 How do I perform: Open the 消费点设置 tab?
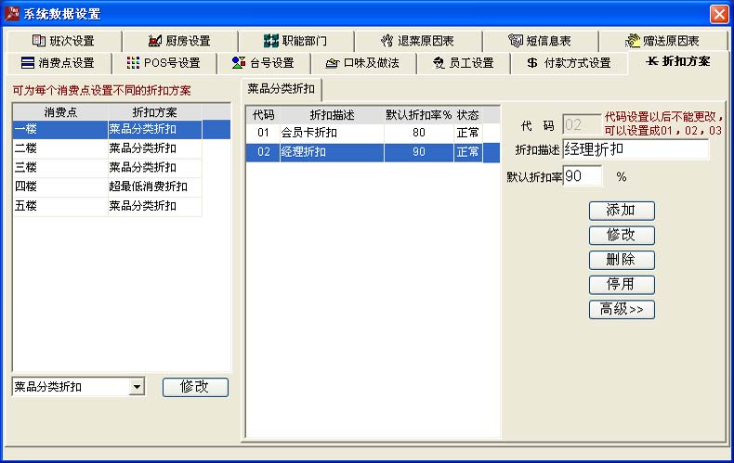coord(58,63)
